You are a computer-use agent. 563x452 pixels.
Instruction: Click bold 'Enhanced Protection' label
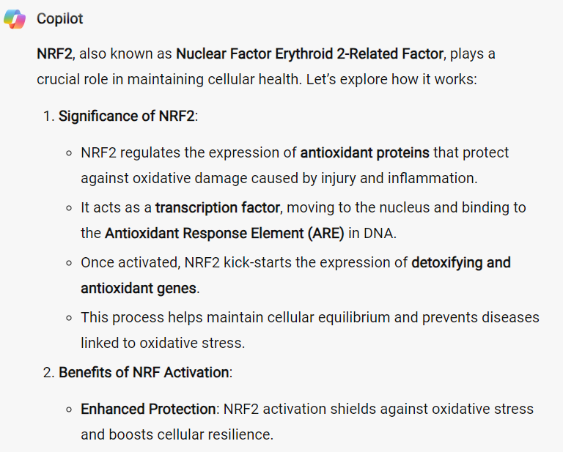[148, 409]
